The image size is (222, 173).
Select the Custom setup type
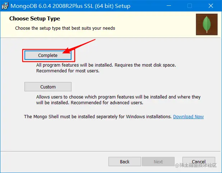click(x=48, y=87)
